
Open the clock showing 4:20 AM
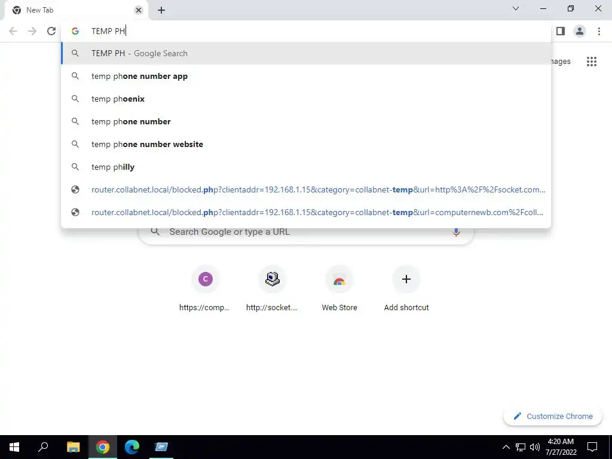pyautogui.click(x=561, y=447)
